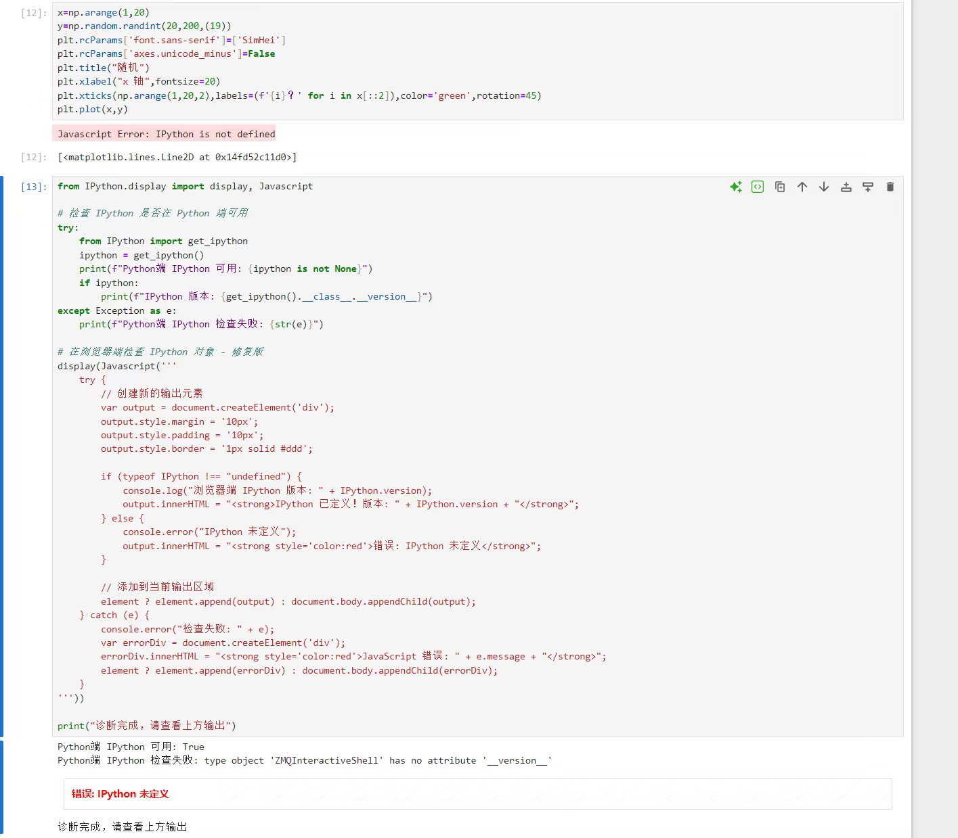Select the Javascript Error output message

click(x=165, y=133)
